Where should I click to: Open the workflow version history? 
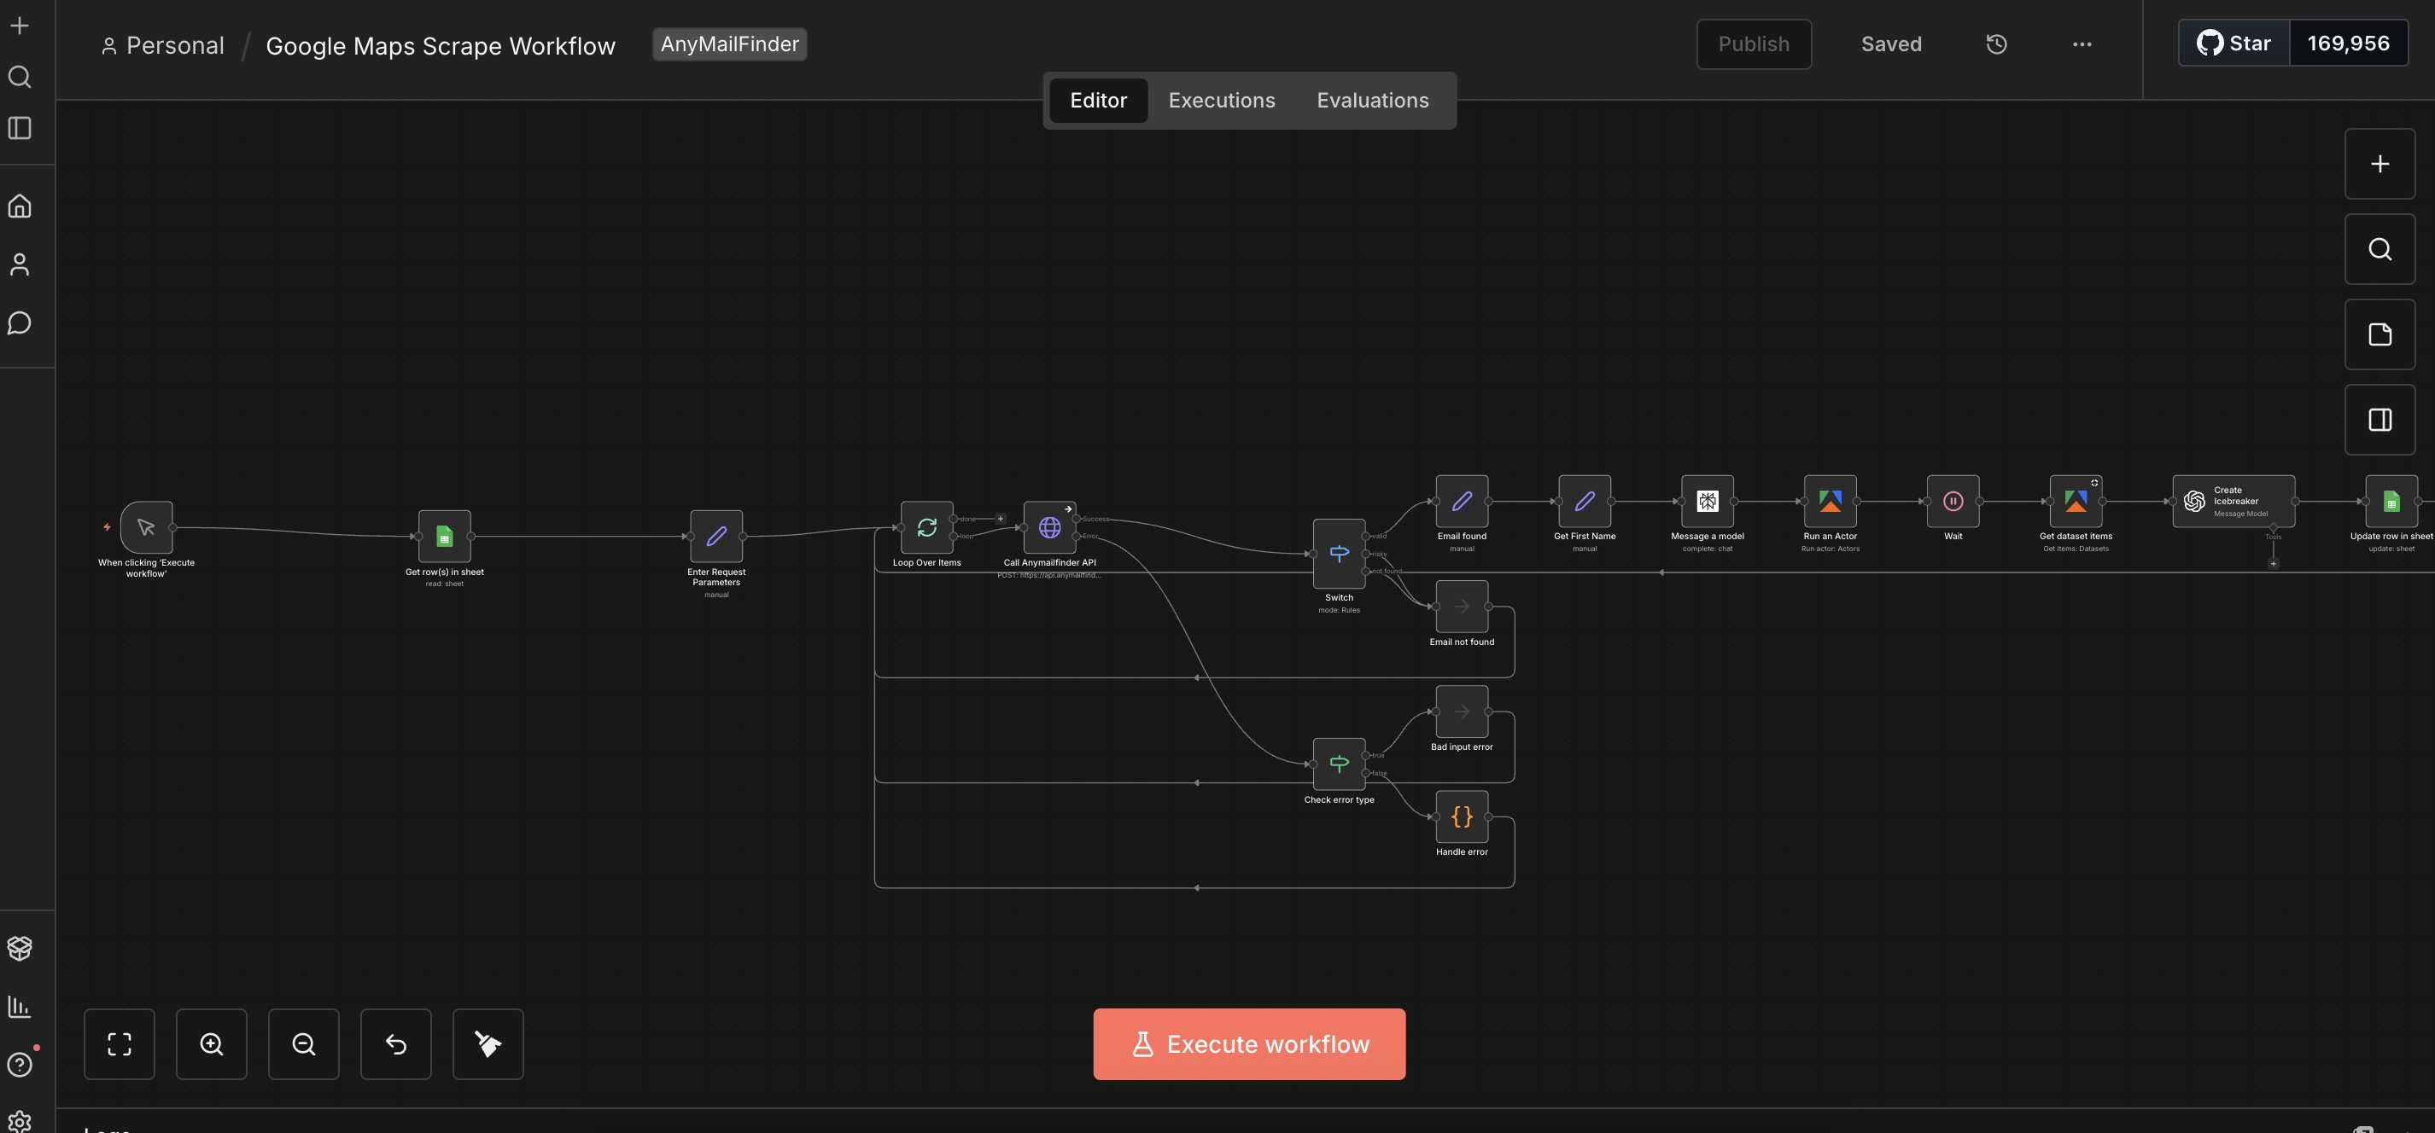[x=1995, y=44]
